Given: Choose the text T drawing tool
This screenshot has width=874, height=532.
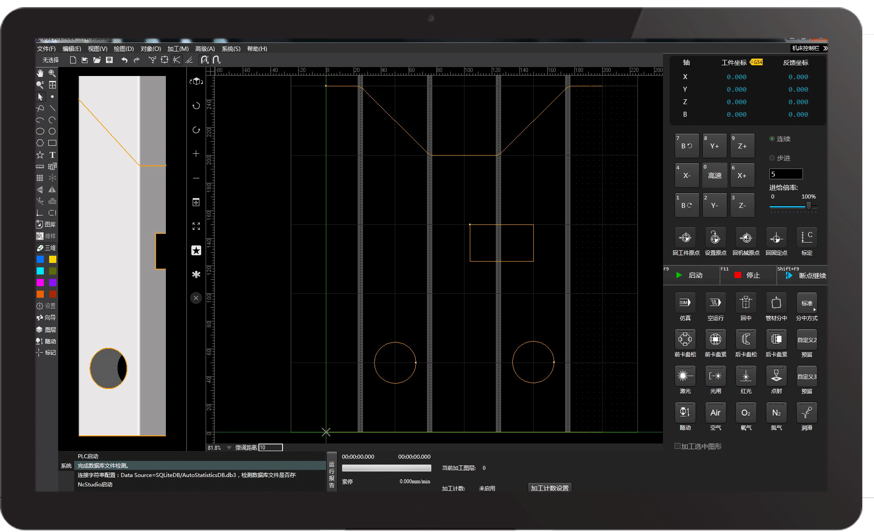Looking at the screenshot, I should (52, 155).
